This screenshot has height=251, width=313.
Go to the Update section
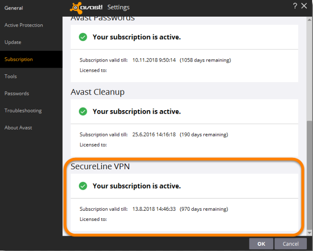pos(13,42)
